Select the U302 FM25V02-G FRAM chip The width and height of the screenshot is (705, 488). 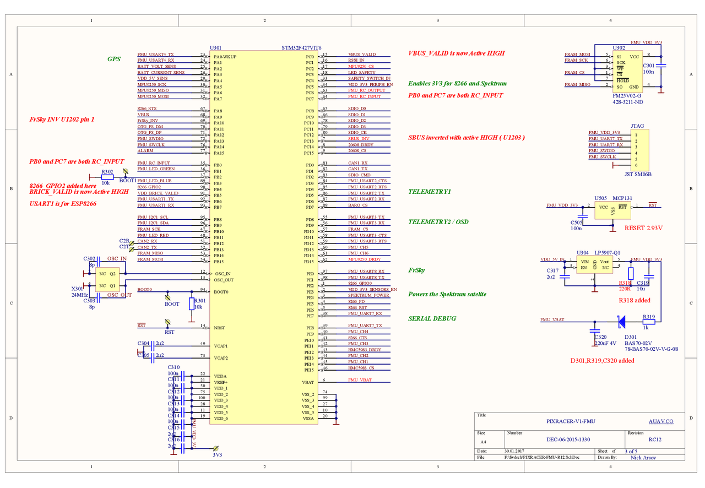coord(627,72)
